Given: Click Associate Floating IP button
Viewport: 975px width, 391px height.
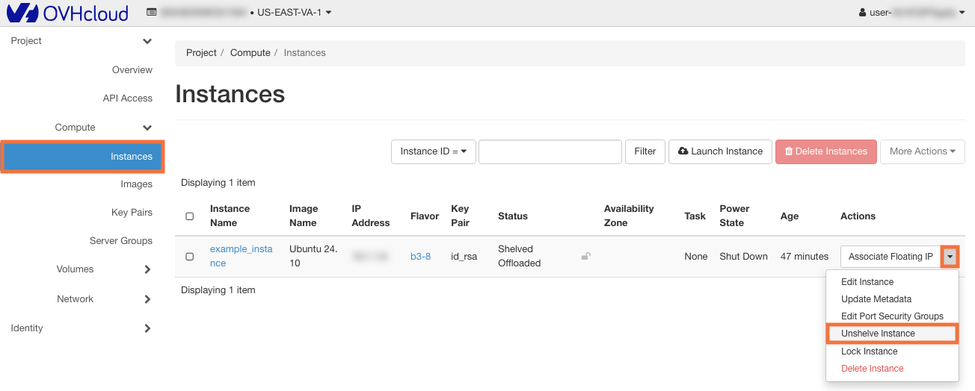Looking at the screenshot, I should [891, 257].
